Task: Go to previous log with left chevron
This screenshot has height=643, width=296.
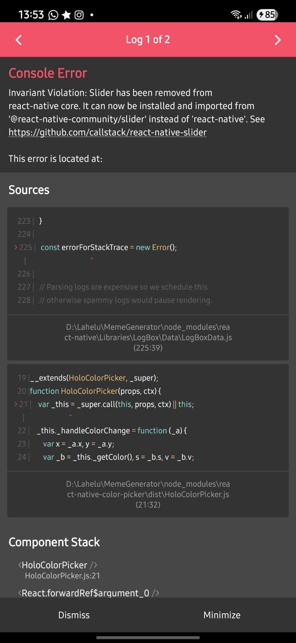Action: point(18,40)
